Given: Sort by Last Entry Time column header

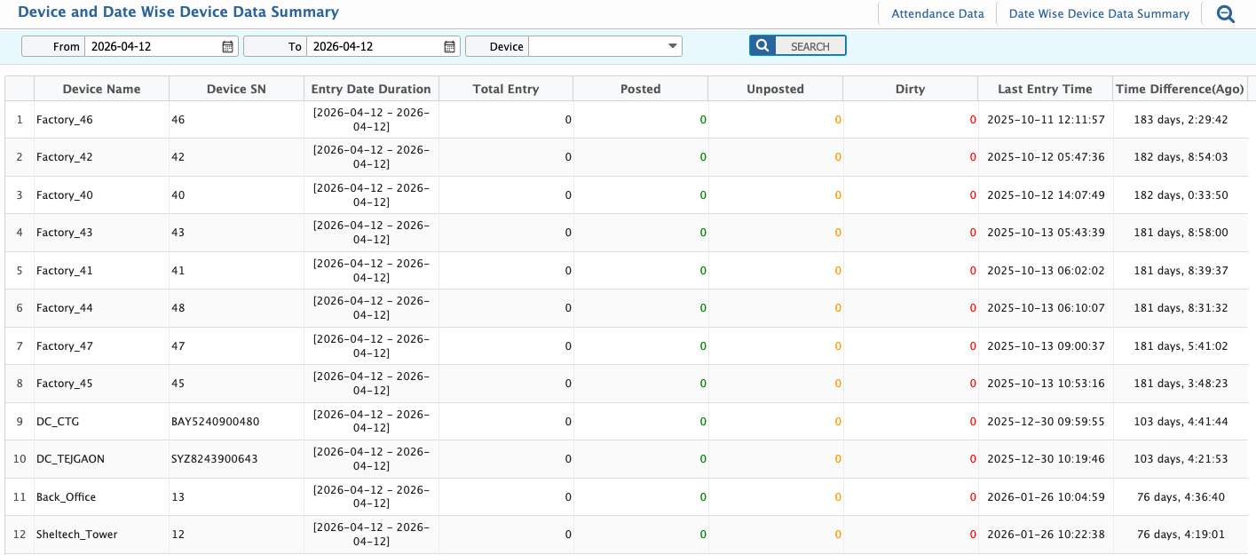Looking at the screenshot, I should point(1045,89).
